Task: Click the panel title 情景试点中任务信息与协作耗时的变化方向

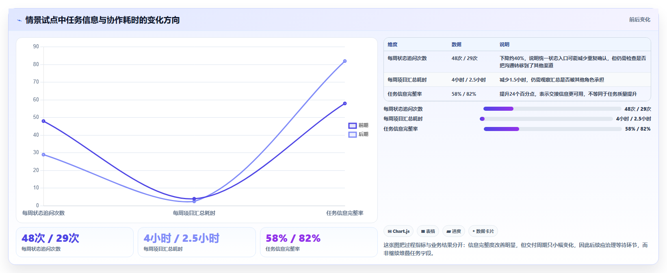Action: [x=103, y=20]
